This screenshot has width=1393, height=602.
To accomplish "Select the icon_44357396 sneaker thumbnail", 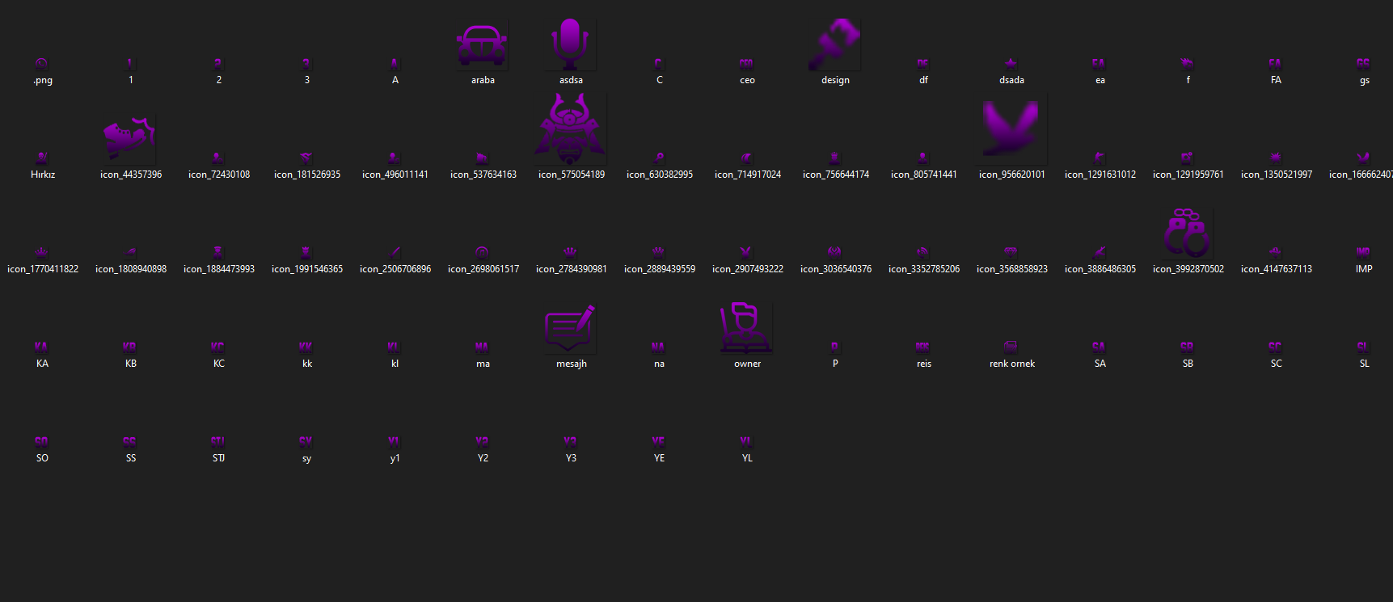I will pos(129,139).
